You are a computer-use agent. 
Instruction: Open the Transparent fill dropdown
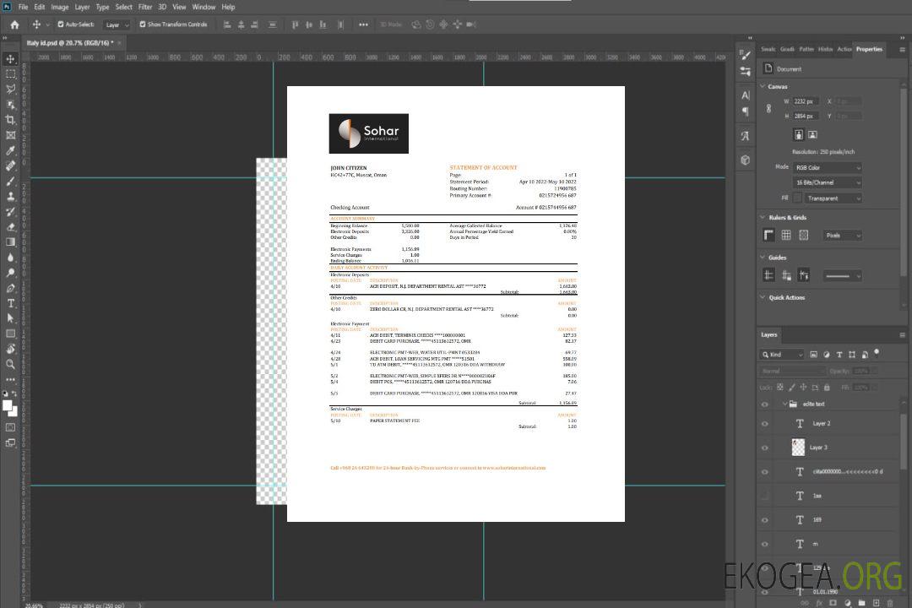(833, 198)
